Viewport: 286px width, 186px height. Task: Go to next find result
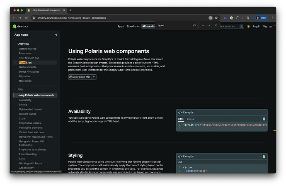point(209,26)
